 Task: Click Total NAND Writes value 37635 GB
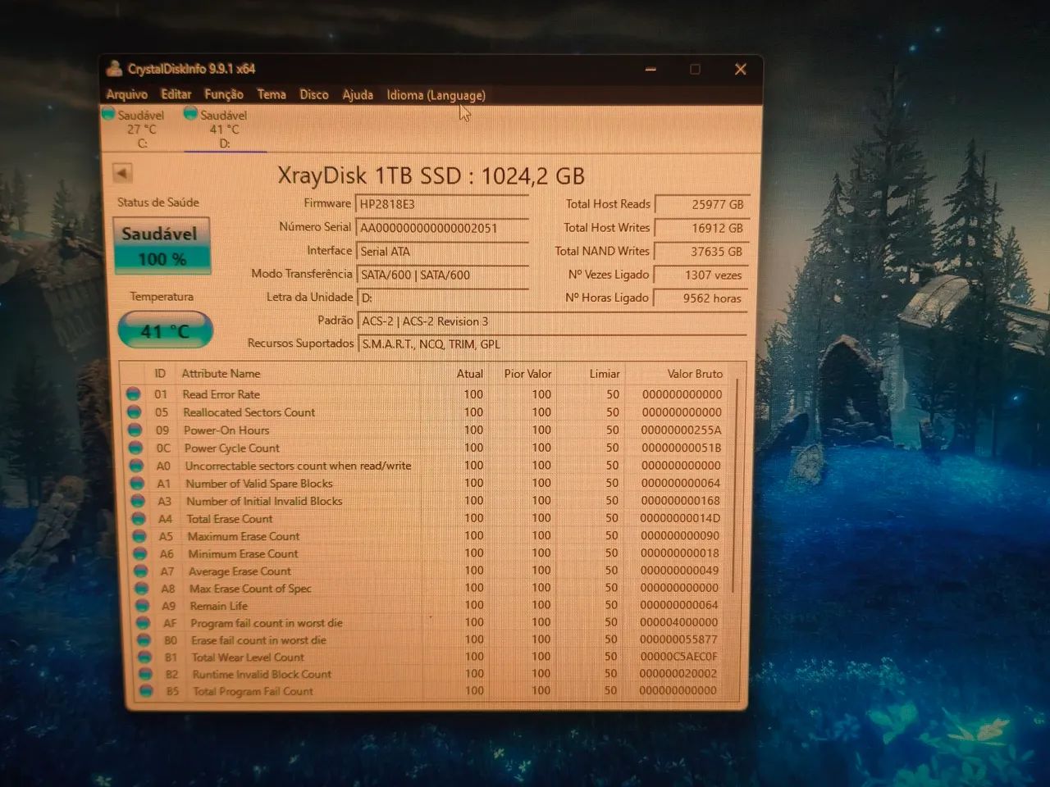pos(700,252)
